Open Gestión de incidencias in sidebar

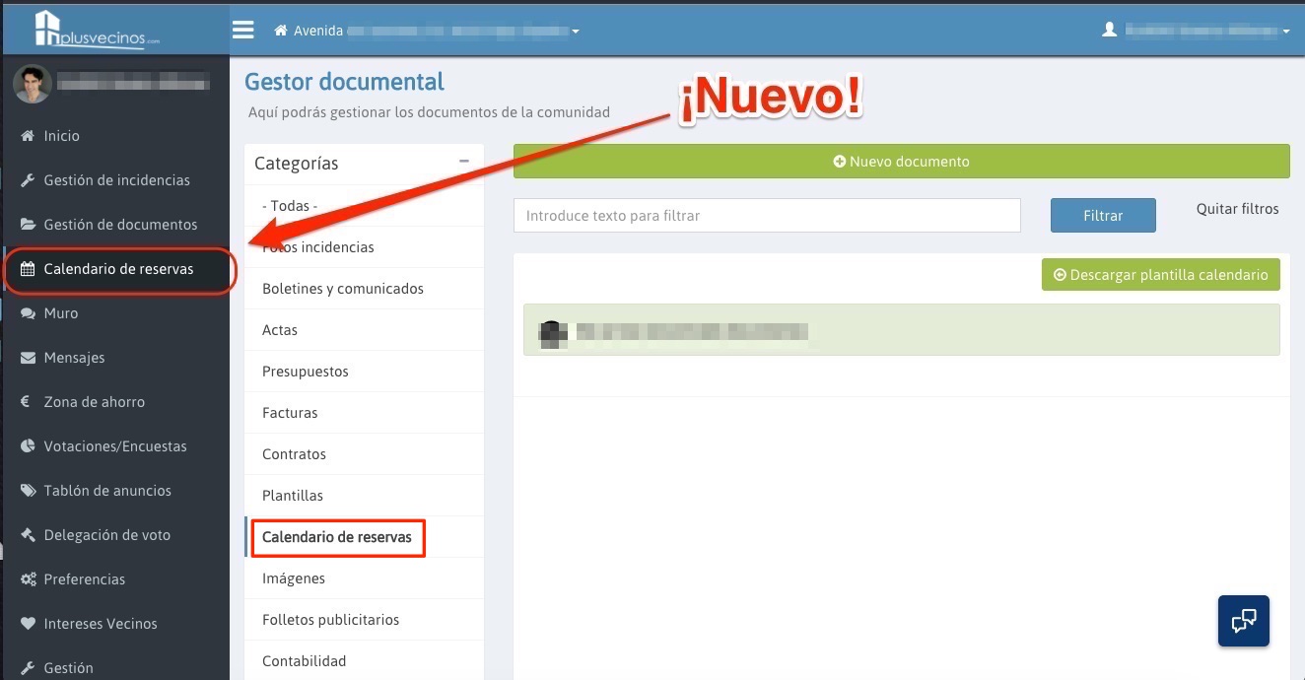click(116, 180)
